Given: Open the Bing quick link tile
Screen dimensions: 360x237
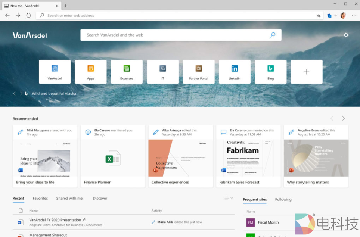Looking at the screenshot, I should (x=270, y=72).
